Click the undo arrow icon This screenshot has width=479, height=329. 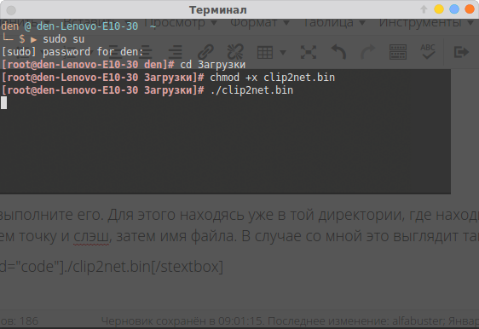coord(338,52)
